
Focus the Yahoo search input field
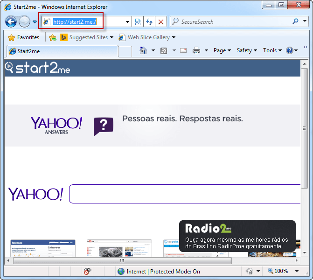pos(185,194)
